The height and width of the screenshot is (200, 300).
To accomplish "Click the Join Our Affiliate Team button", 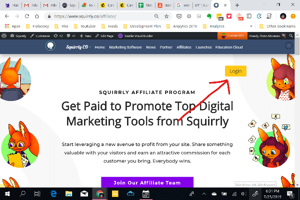I will point(147,182).
